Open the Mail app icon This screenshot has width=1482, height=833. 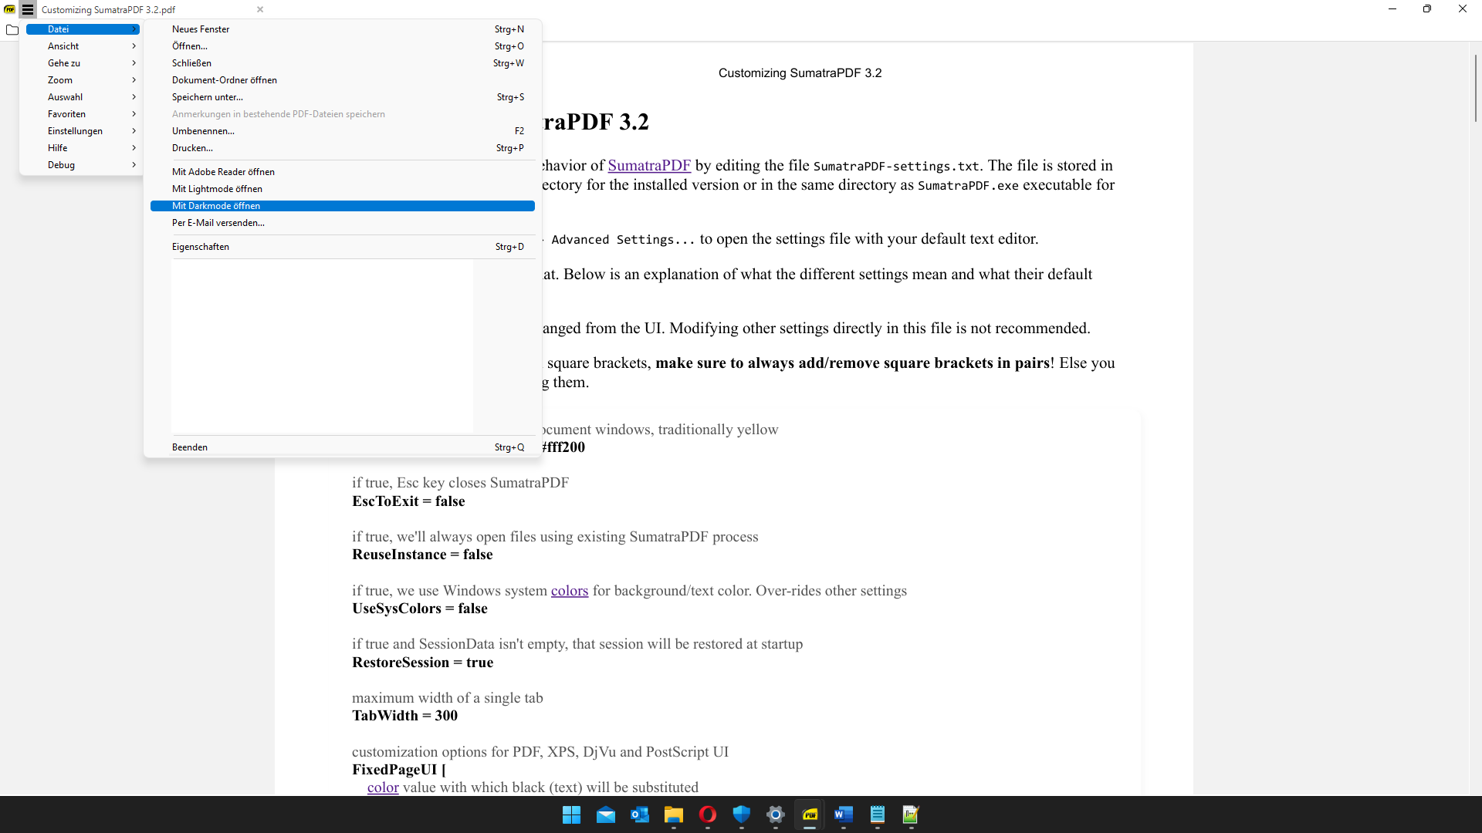point(606,815)
